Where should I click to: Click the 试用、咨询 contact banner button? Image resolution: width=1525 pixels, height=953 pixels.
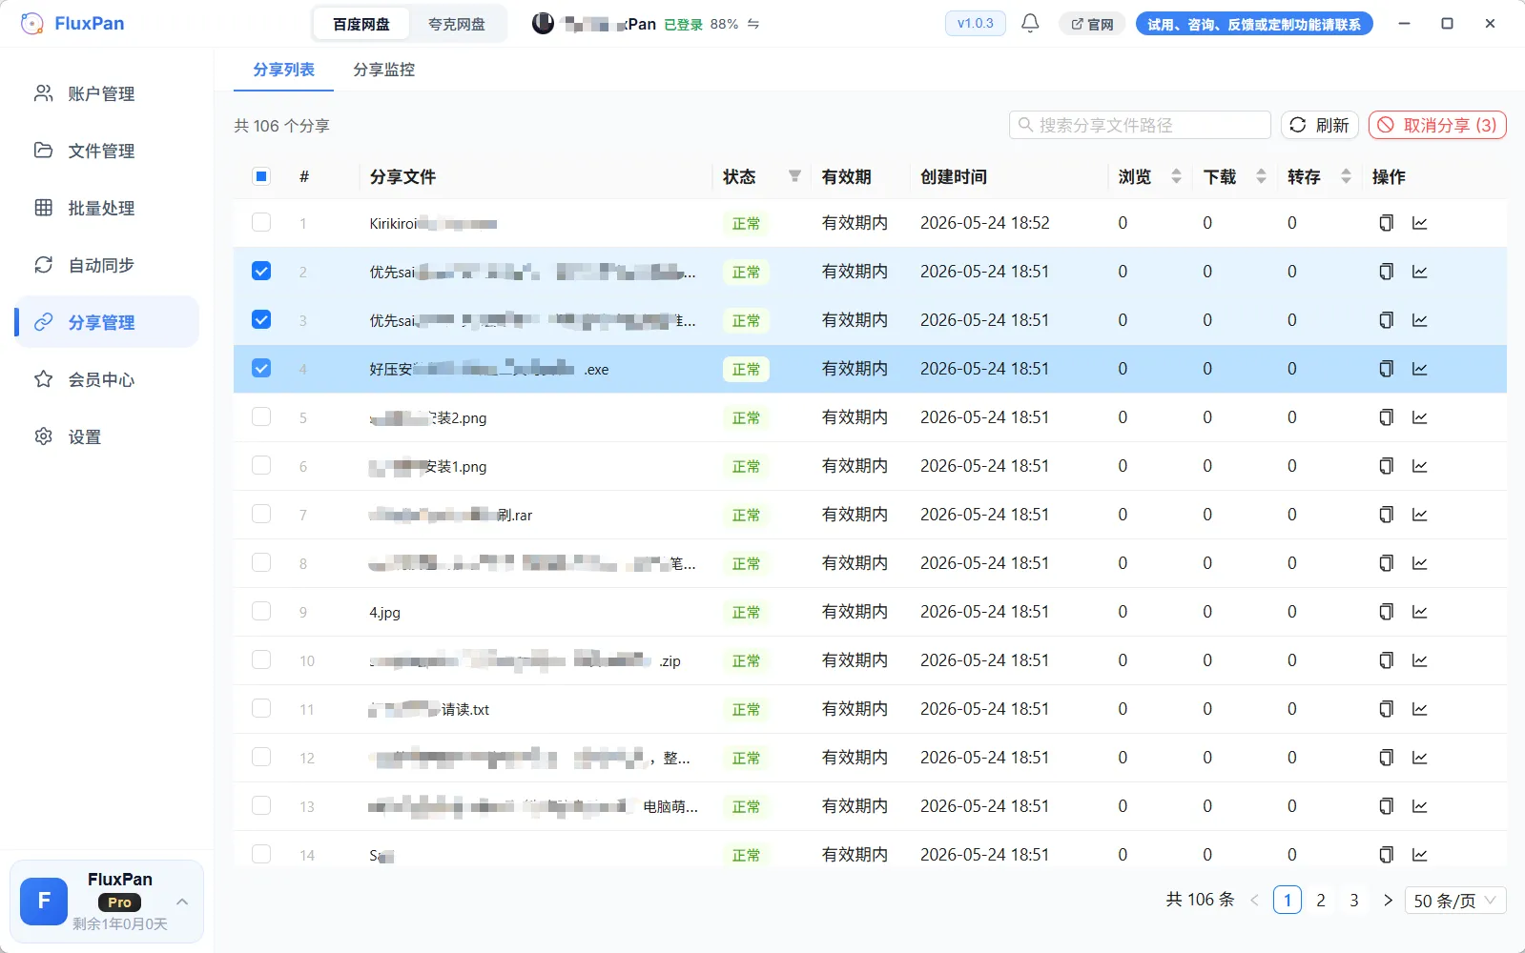(1254, 24)
